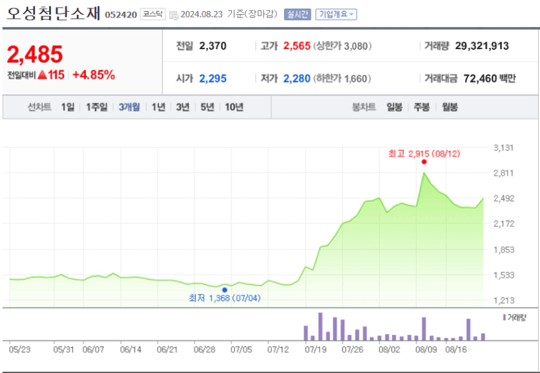The width and height of the screenshot is (540, 373).
Task: Click the +4.85% change rate
Action: (94, 75)
